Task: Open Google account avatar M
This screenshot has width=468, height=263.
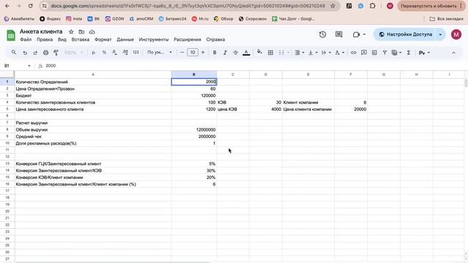Action: click(x=456, y=34)
